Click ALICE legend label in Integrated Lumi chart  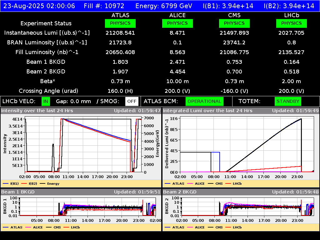[200, 184]
